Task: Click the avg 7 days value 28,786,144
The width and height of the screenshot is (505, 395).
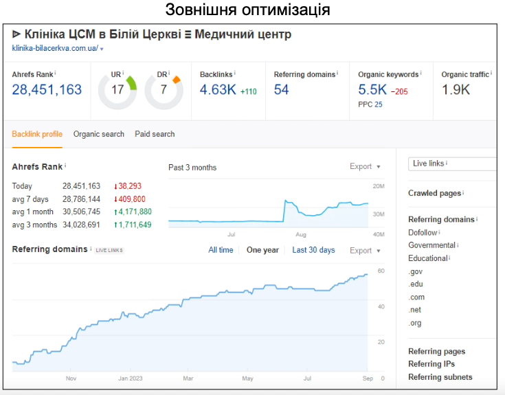Action: [x=81, y=199]
